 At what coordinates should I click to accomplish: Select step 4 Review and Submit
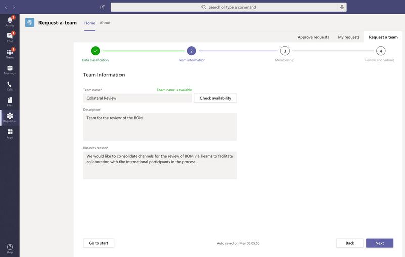[x=381, y=51]
